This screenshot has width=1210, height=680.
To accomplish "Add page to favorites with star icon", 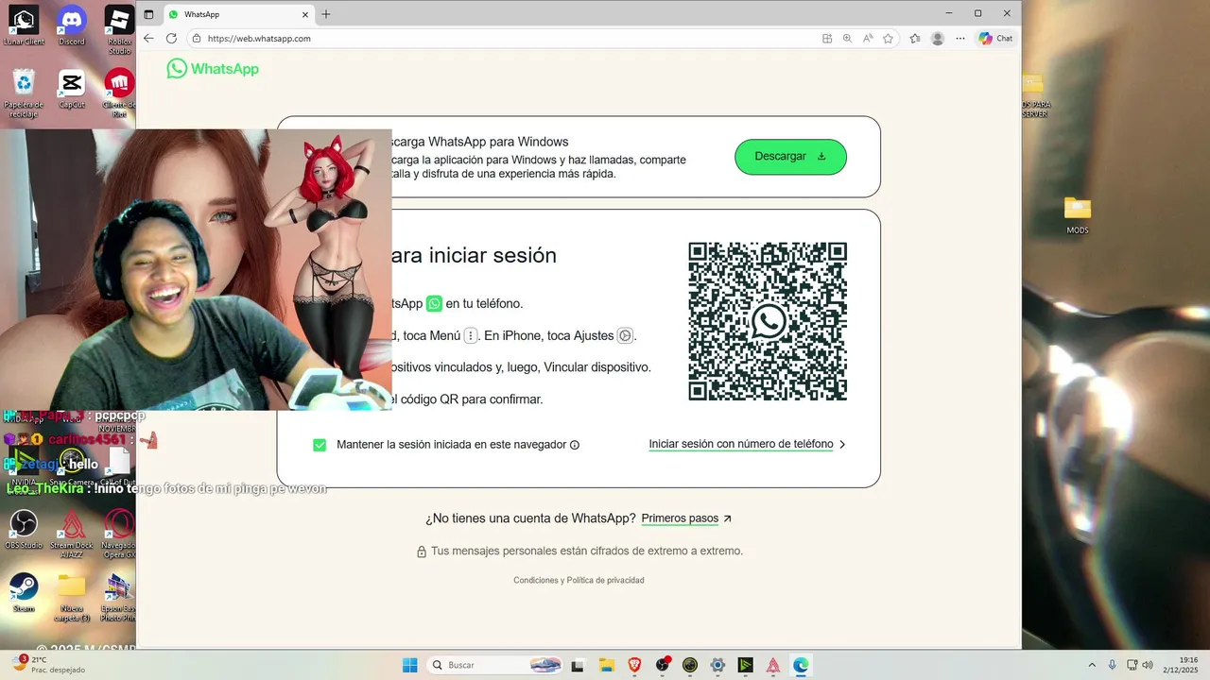I will pos(889,39).
